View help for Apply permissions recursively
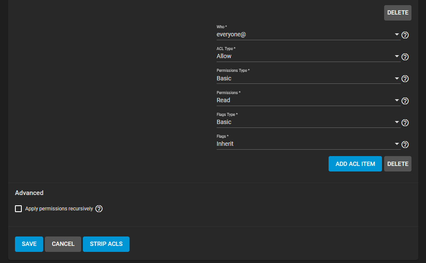The height and width of the screenshot is (263, 426). [99, 209]
